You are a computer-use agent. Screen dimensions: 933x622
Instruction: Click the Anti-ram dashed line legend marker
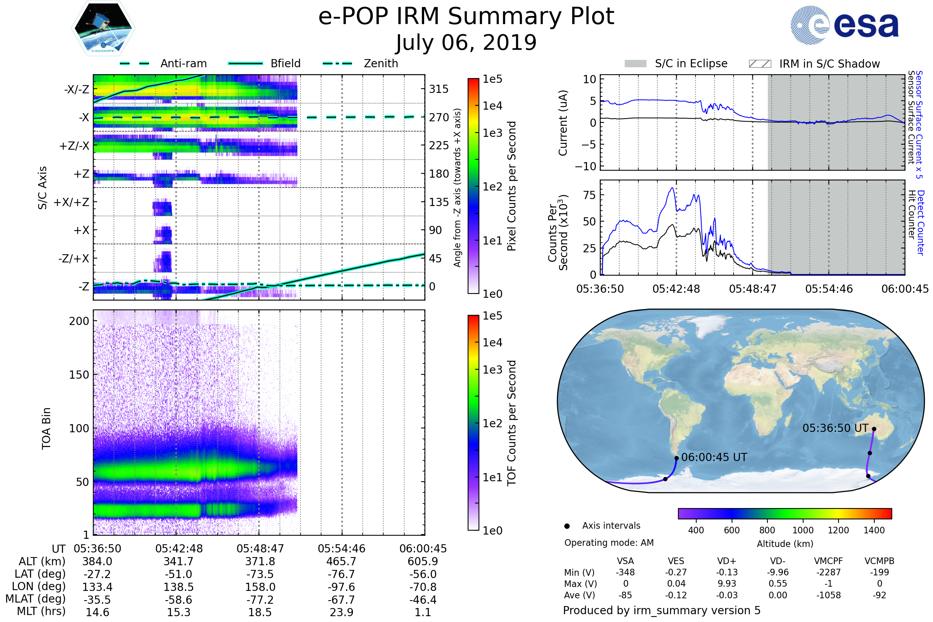point(135,63)
